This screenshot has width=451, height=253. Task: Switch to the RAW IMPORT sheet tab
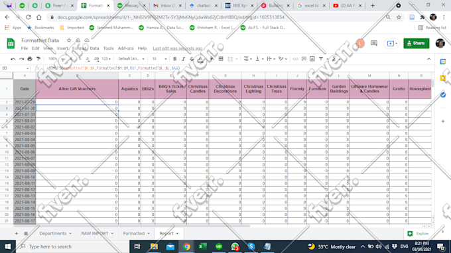click(95, 234)
